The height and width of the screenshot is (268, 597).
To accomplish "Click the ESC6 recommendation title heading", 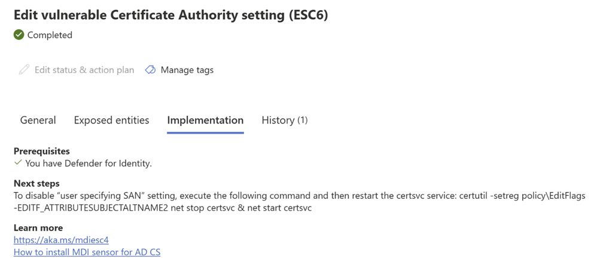I will 170,15.
